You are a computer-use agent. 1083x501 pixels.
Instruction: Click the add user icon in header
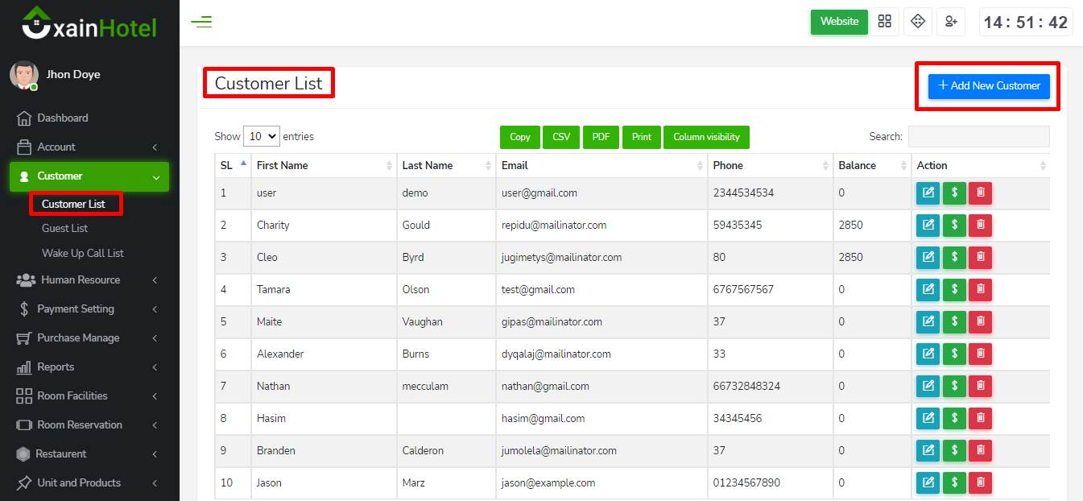(x=951, y=22)
